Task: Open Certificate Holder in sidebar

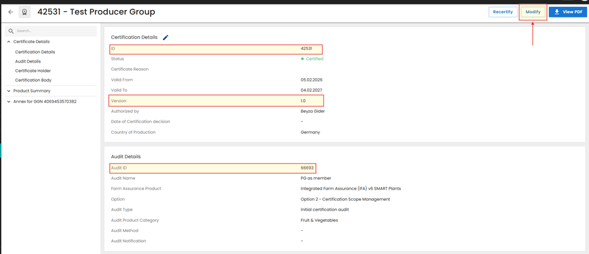Action: [x=33, y=71]
